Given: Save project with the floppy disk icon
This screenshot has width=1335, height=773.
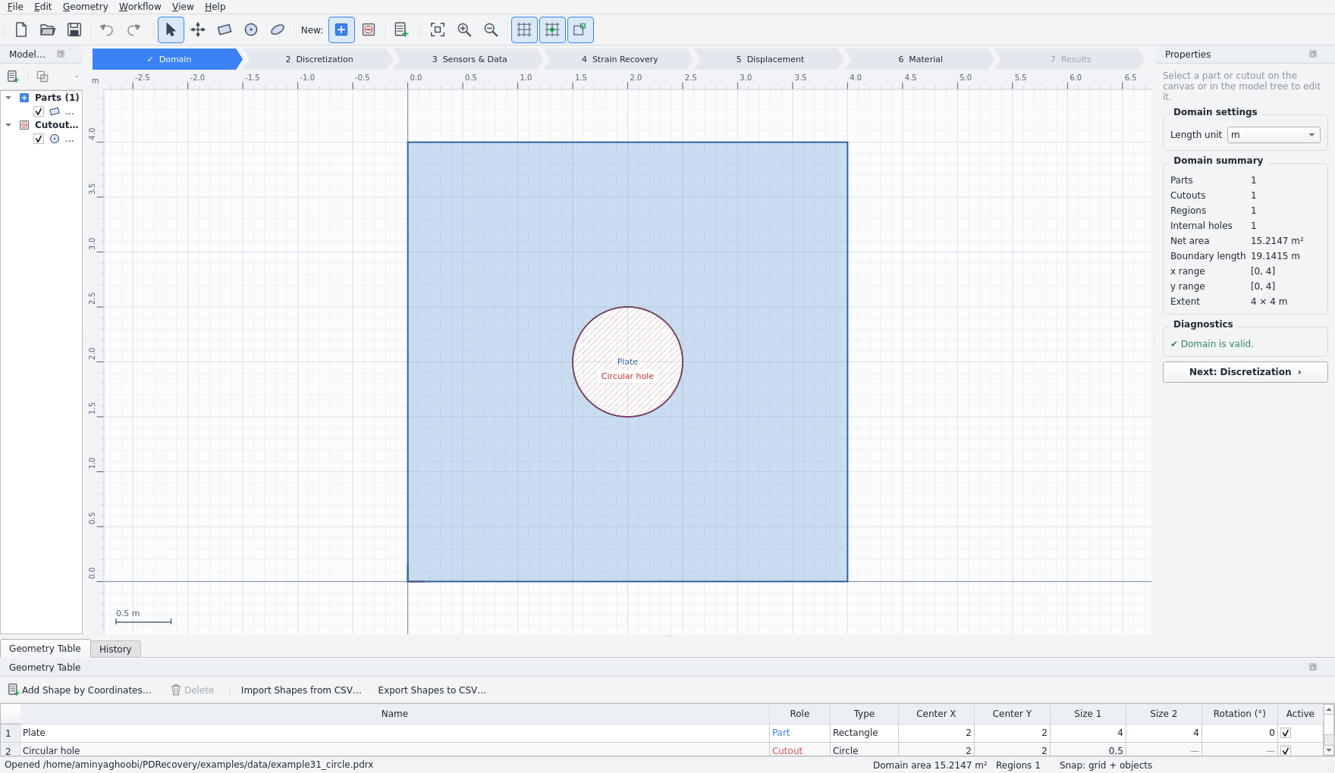Looking at the screenshot, I should (74, 30).
